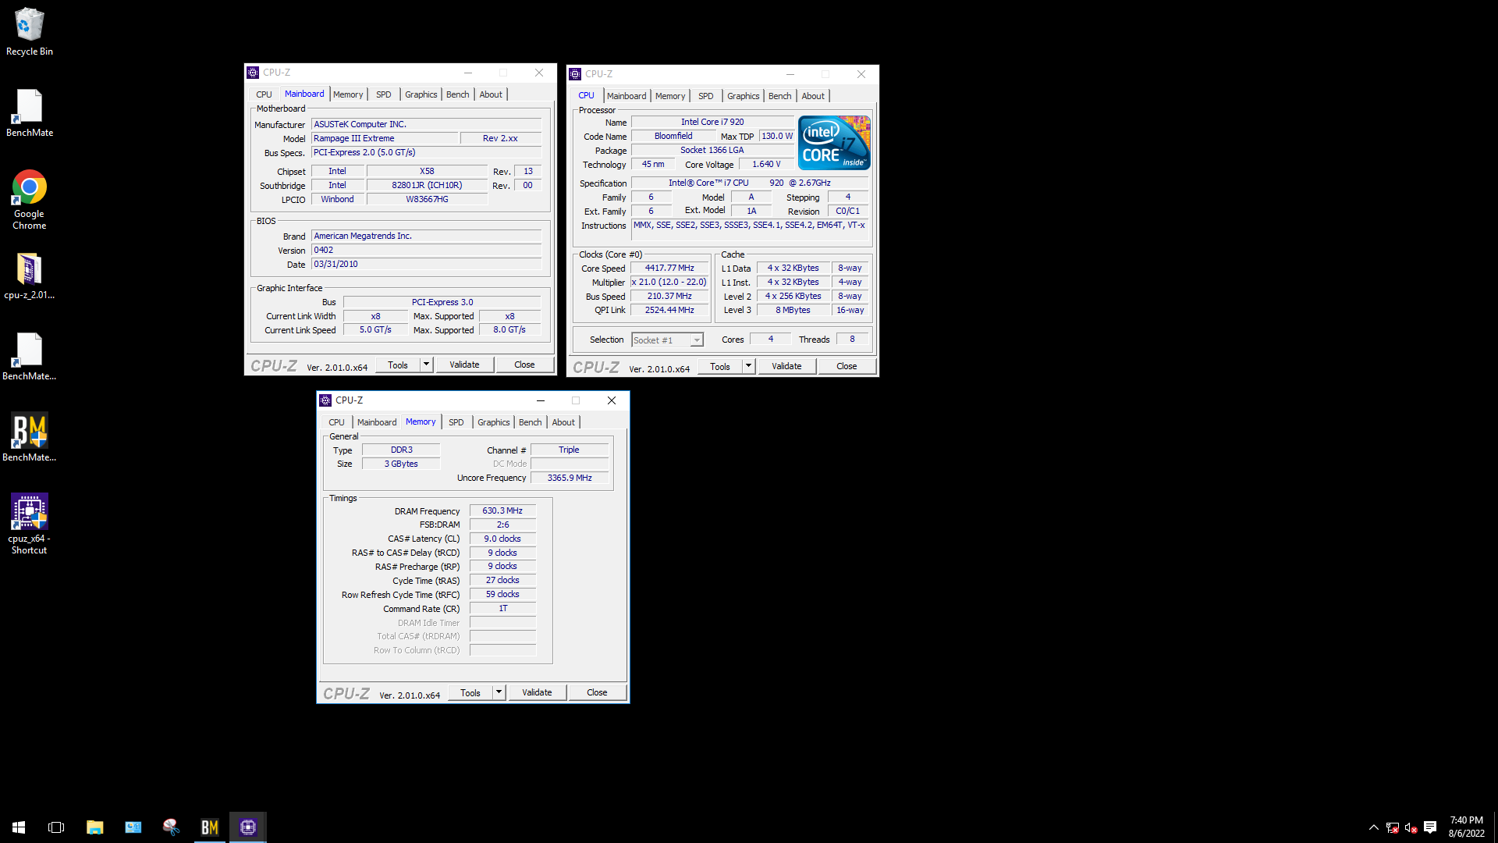Launch Google Chrome from the desktop
Viewport: 1498px width, 843px height.
pyautogui.click(x=29, y=200)
